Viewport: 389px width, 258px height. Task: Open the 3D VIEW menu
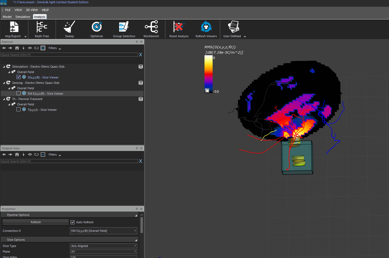[x=32, y=10]
